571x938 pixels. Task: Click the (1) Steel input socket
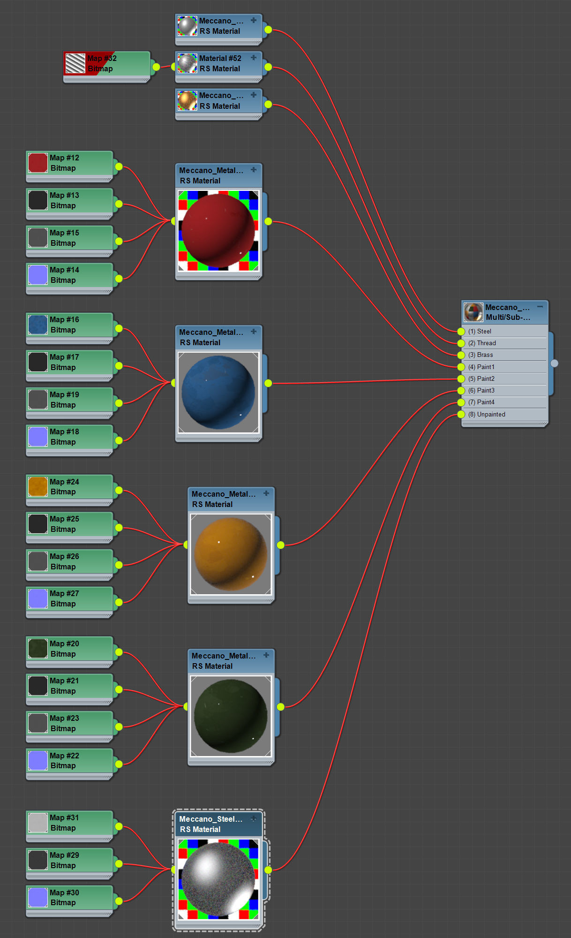[x=461, y=331]
